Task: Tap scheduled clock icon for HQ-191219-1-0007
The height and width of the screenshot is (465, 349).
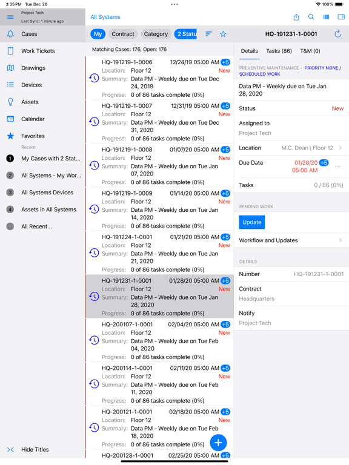Action: [x=94, y=122]
